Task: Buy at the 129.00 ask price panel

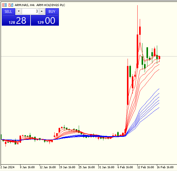Action: point(45,20)
